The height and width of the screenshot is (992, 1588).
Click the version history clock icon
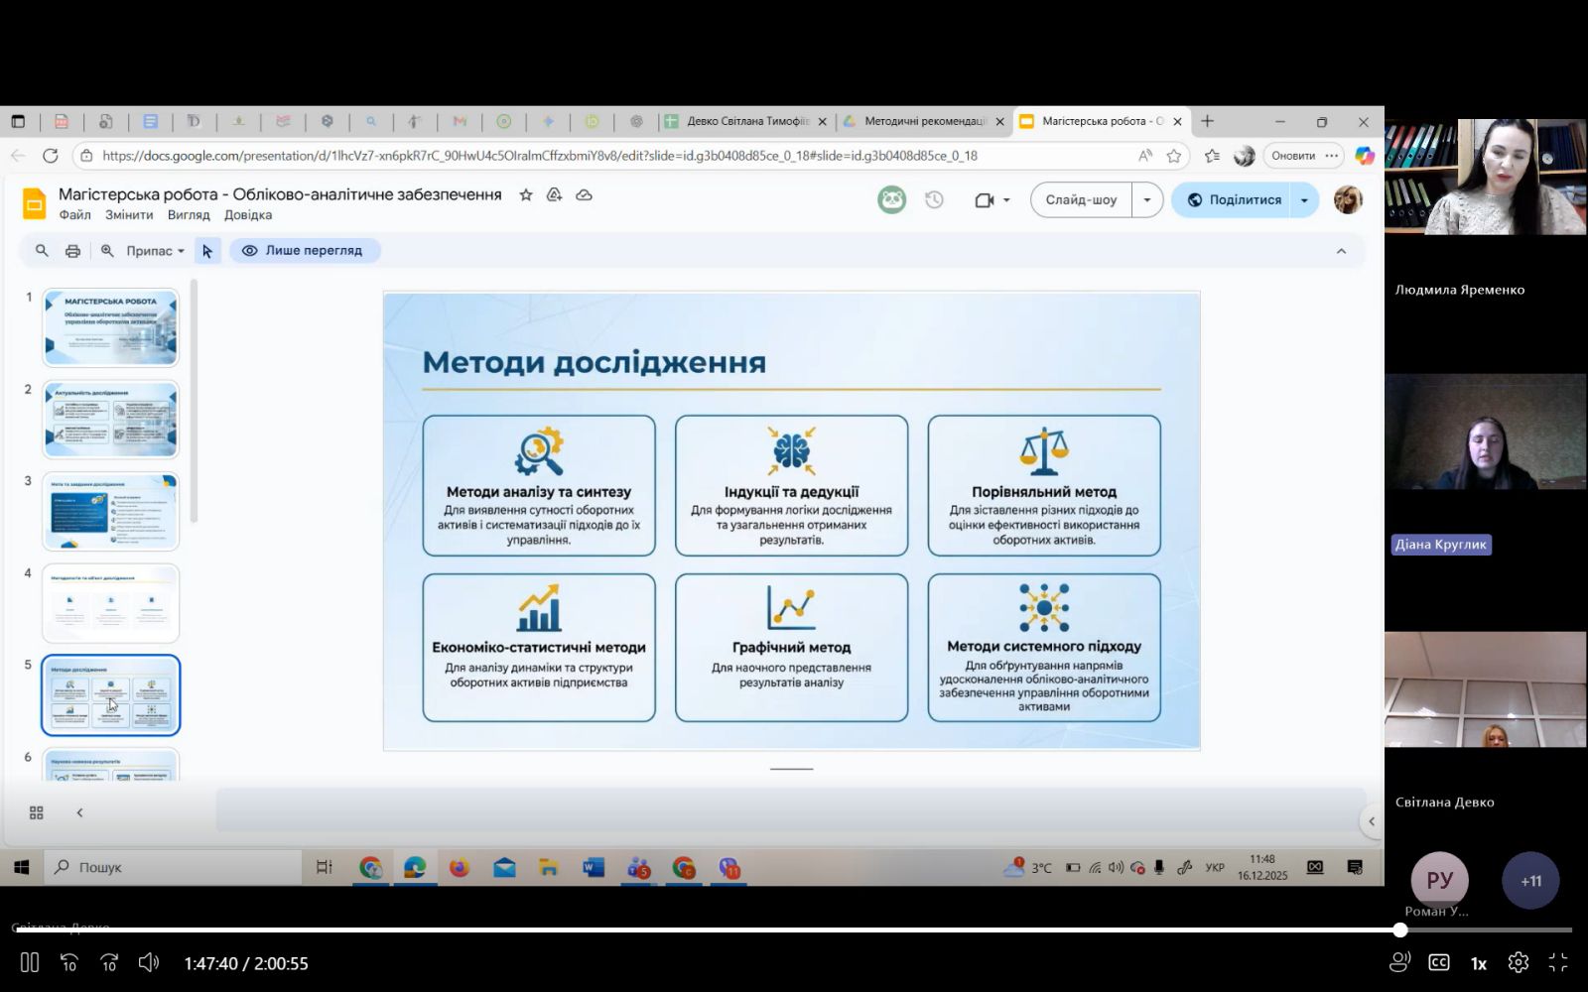click(x=934, y=200)
